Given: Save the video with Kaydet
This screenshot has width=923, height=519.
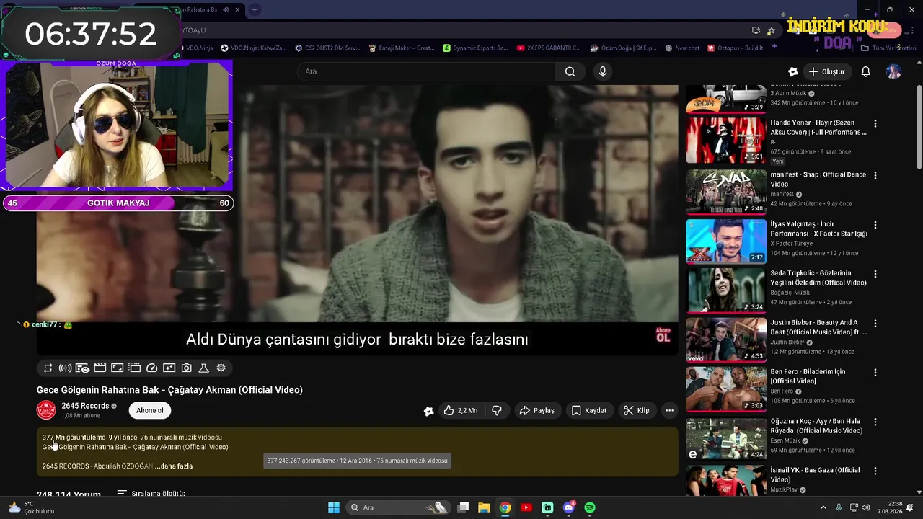Looking at the screenshot, I should click(589, 410).
